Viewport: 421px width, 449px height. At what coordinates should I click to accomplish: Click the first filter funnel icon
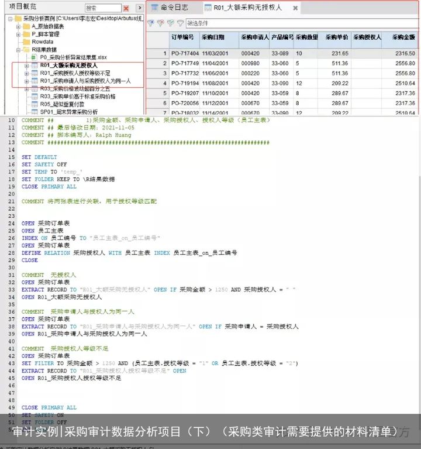click(x=151, y=23)
